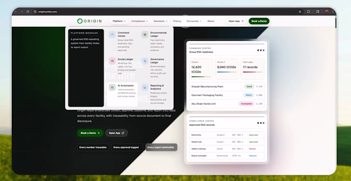Viewport: 351px width, 181px height.
Task: Click the Open gaps red progress bar
Action: click(253, 72)
